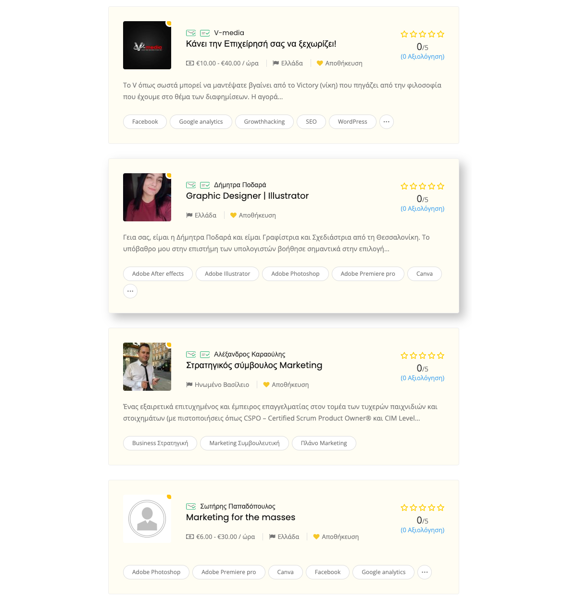Select the Growthhacking skill tag
Image resolution: width=577 pixels, height=602 pixels.
click(264, 122)
